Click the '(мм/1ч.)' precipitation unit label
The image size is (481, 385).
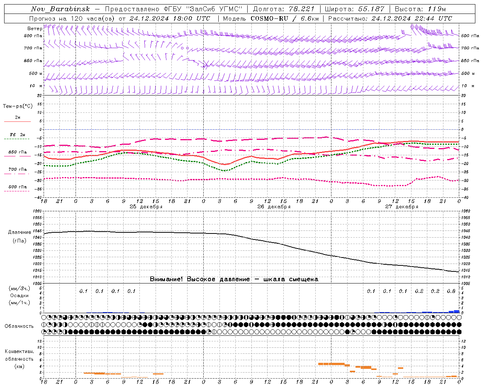[20, 303]
